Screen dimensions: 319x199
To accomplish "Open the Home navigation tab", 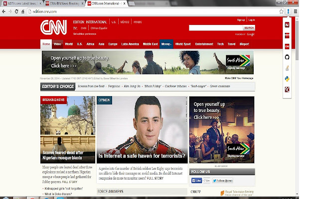I will tap(46, 44).
